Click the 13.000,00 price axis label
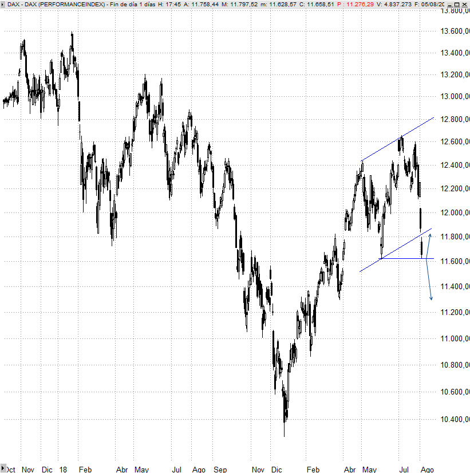 click(455, 96)
